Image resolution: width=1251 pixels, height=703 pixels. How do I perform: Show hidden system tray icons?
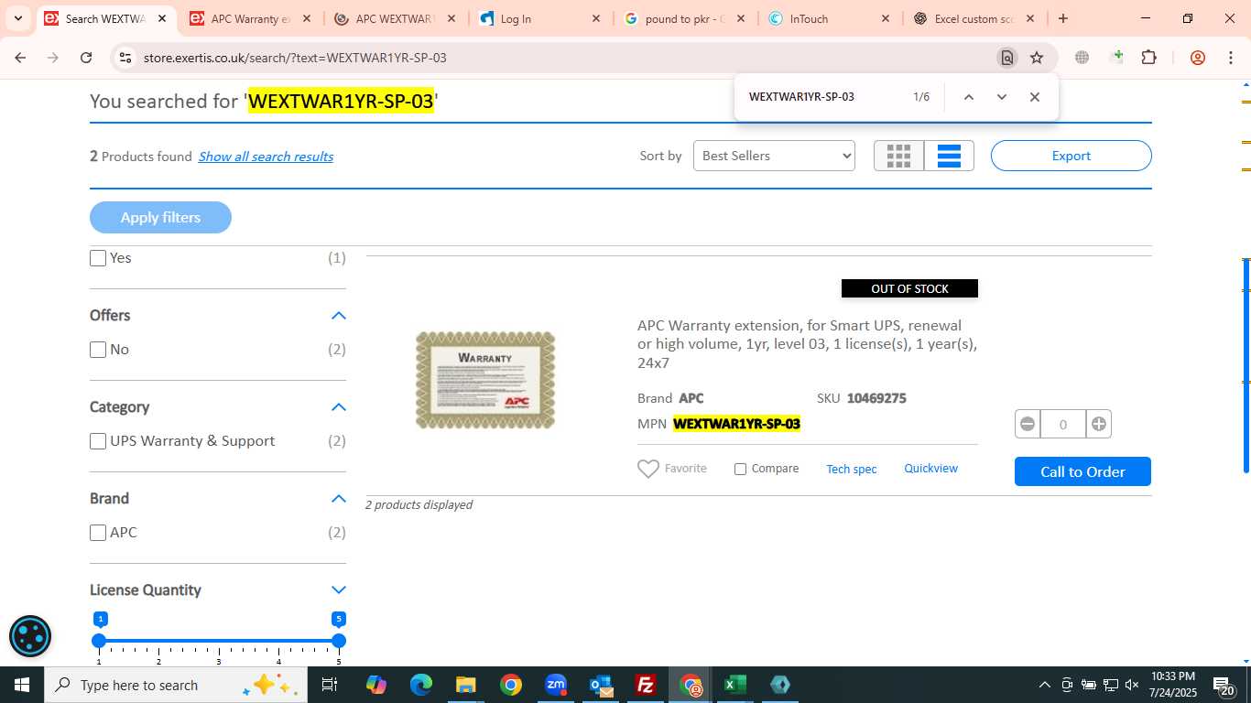[x=1044, y=685]
